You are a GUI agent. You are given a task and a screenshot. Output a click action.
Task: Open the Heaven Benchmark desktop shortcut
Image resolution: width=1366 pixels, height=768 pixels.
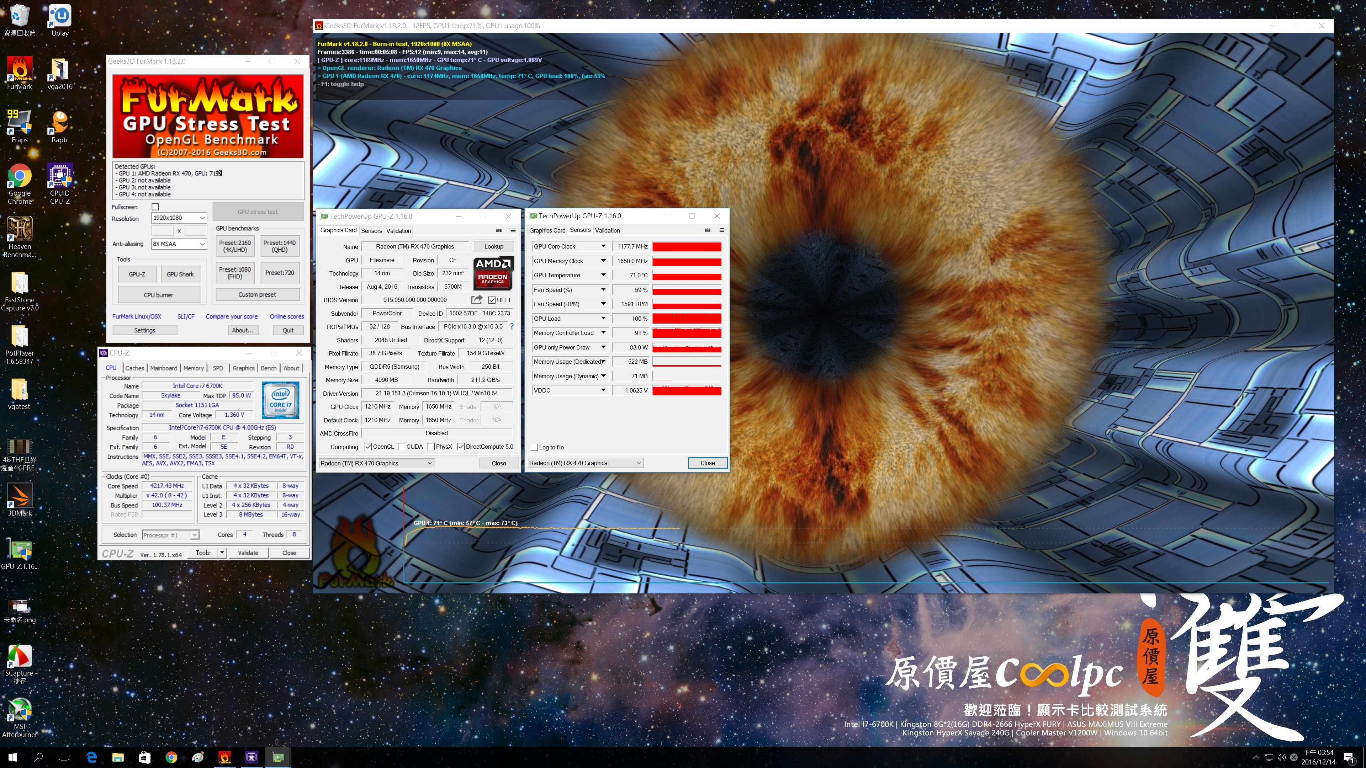coord(20,236)
